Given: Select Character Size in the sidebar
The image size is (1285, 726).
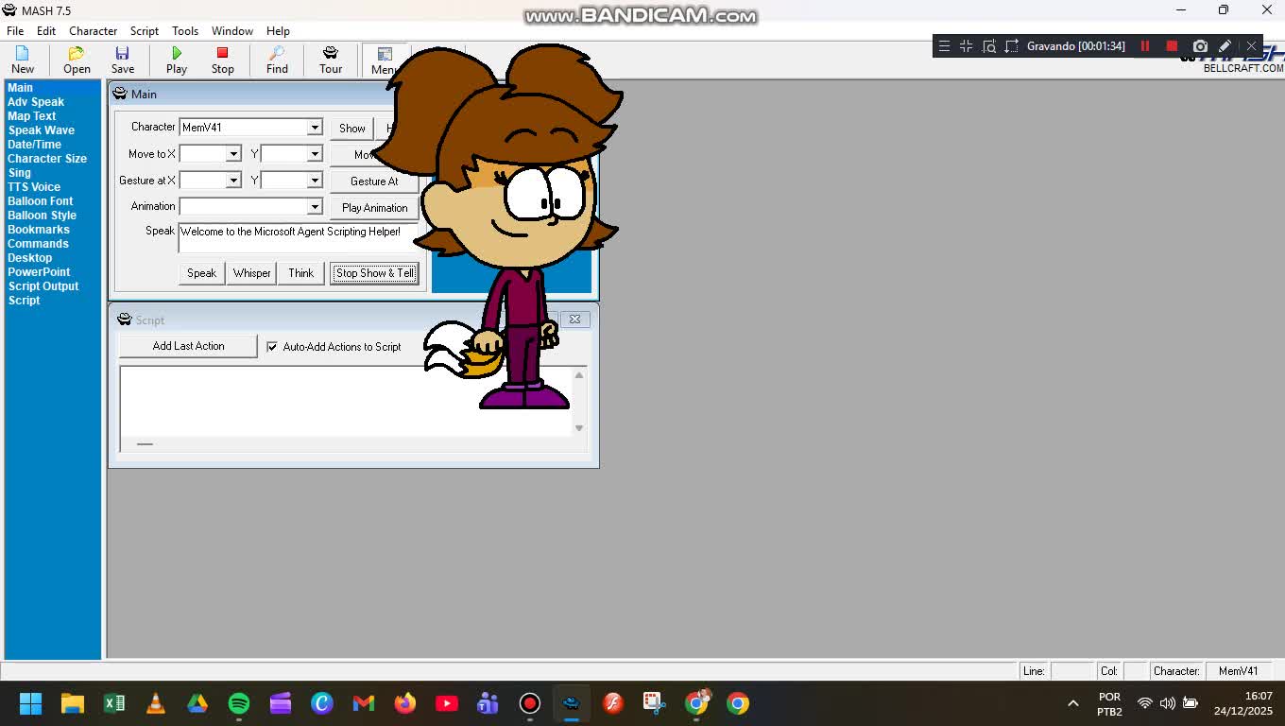Looking at the screenshot, I should click(x=47, y=158).
